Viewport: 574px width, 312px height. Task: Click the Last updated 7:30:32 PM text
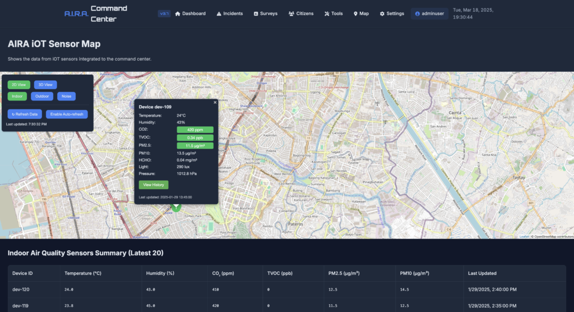26,124
